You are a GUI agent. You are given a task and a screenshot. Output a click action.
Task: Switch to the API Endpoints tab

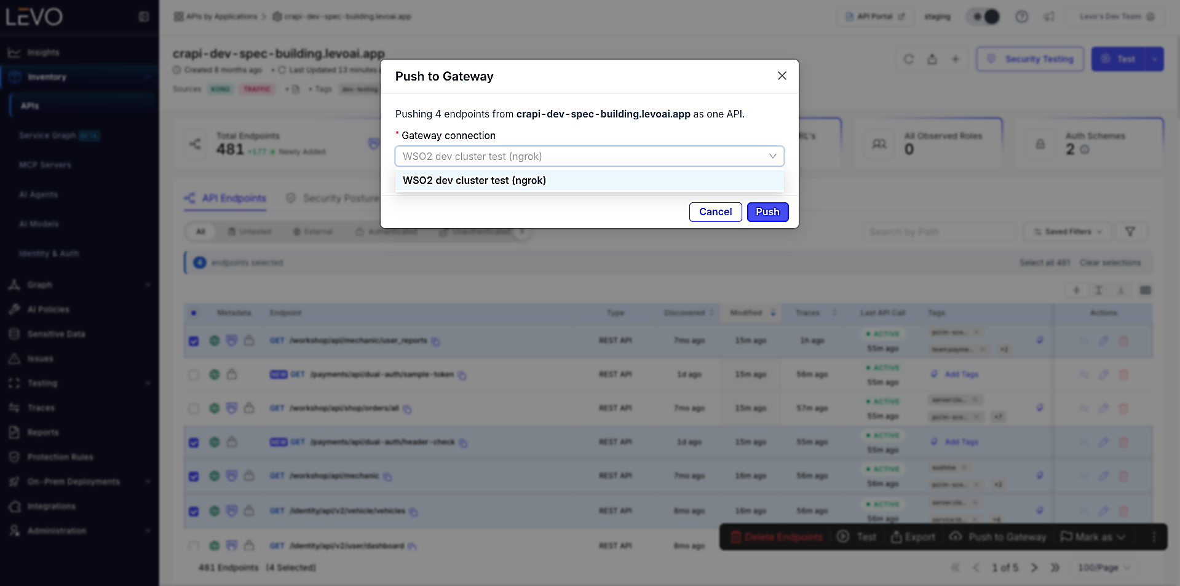point(225,198)
